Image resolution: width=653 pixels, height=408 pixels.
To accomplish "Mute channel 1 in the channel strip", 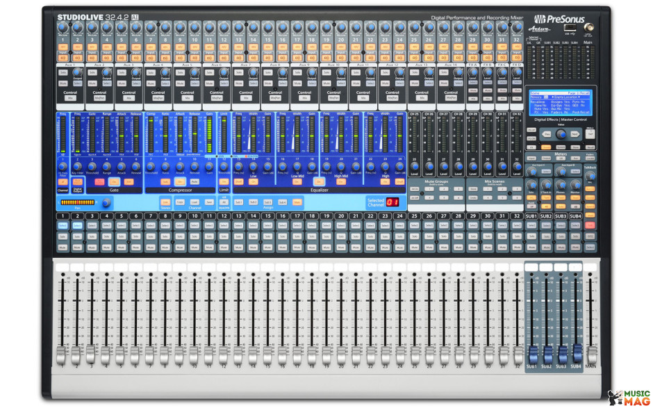I will click(63, 247).
